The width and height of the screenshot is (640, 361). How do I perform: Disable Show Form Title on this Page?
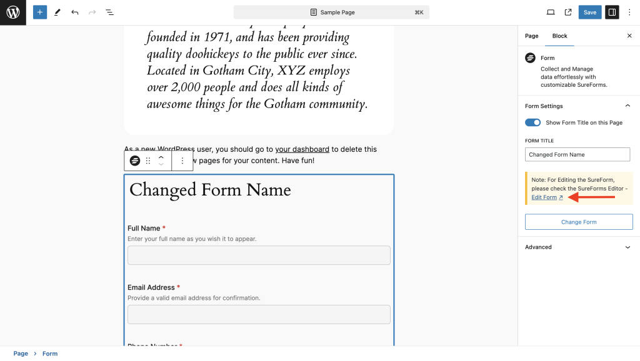click(532, 122)
